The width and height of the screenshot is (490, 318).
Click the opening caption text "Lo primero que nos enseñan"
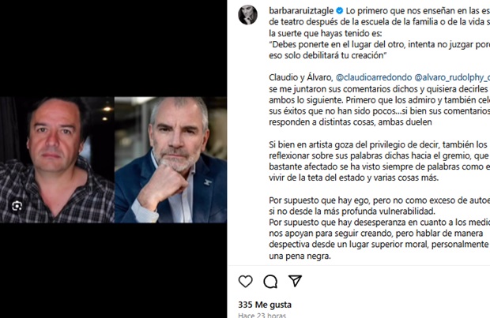[386, 11]
